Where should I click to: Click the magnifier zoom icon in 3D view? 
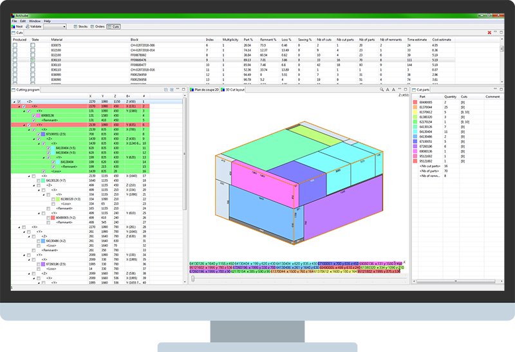point(382,89)
